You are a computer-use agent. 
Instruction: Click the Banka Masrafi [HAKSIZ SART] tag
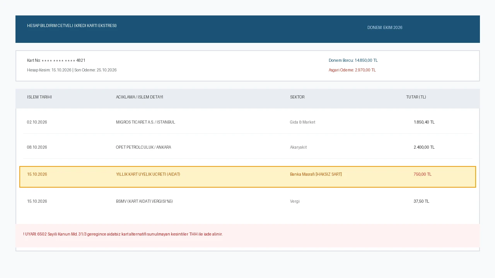(x=316, y=175)
